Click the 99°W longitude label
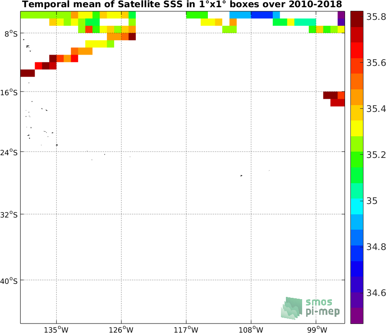The height and width of the screenshot is (333, 386). click(x=317, y=329)
